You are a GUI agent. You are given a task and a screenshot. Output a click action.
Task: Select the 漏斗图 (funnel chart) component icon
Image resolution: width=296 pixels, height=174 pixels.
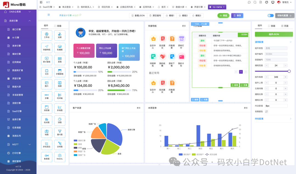[60, 133]
